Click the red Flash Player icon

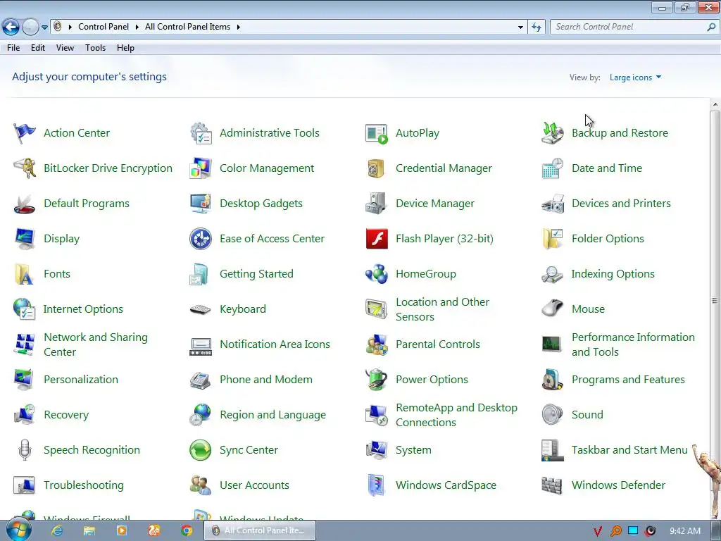click(377, 239)
